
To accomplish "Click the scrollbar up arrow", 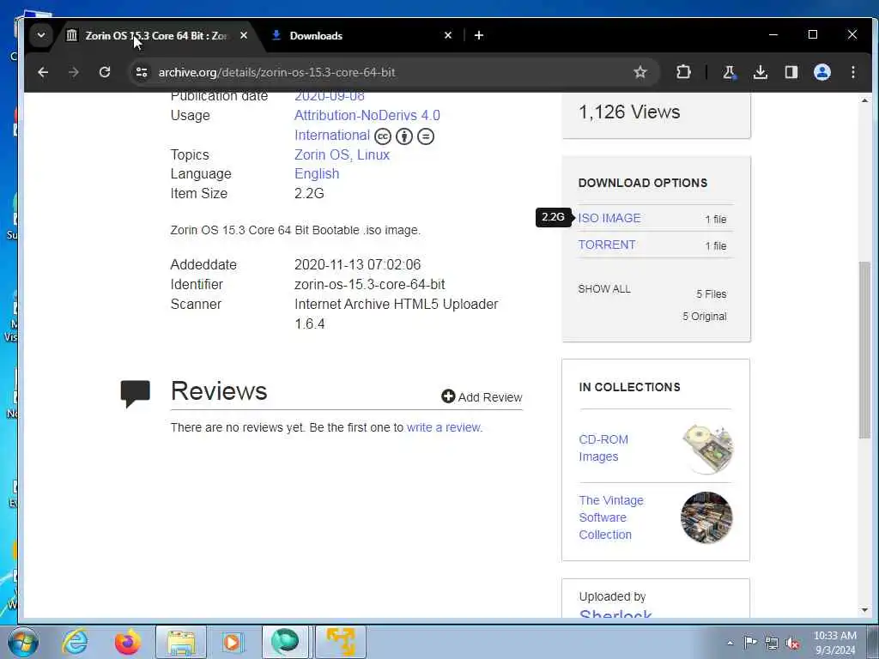I will click(x=864, y=101).
